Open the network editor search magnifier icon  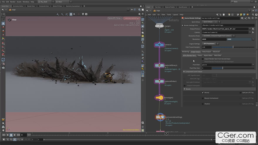coord(253,15)
